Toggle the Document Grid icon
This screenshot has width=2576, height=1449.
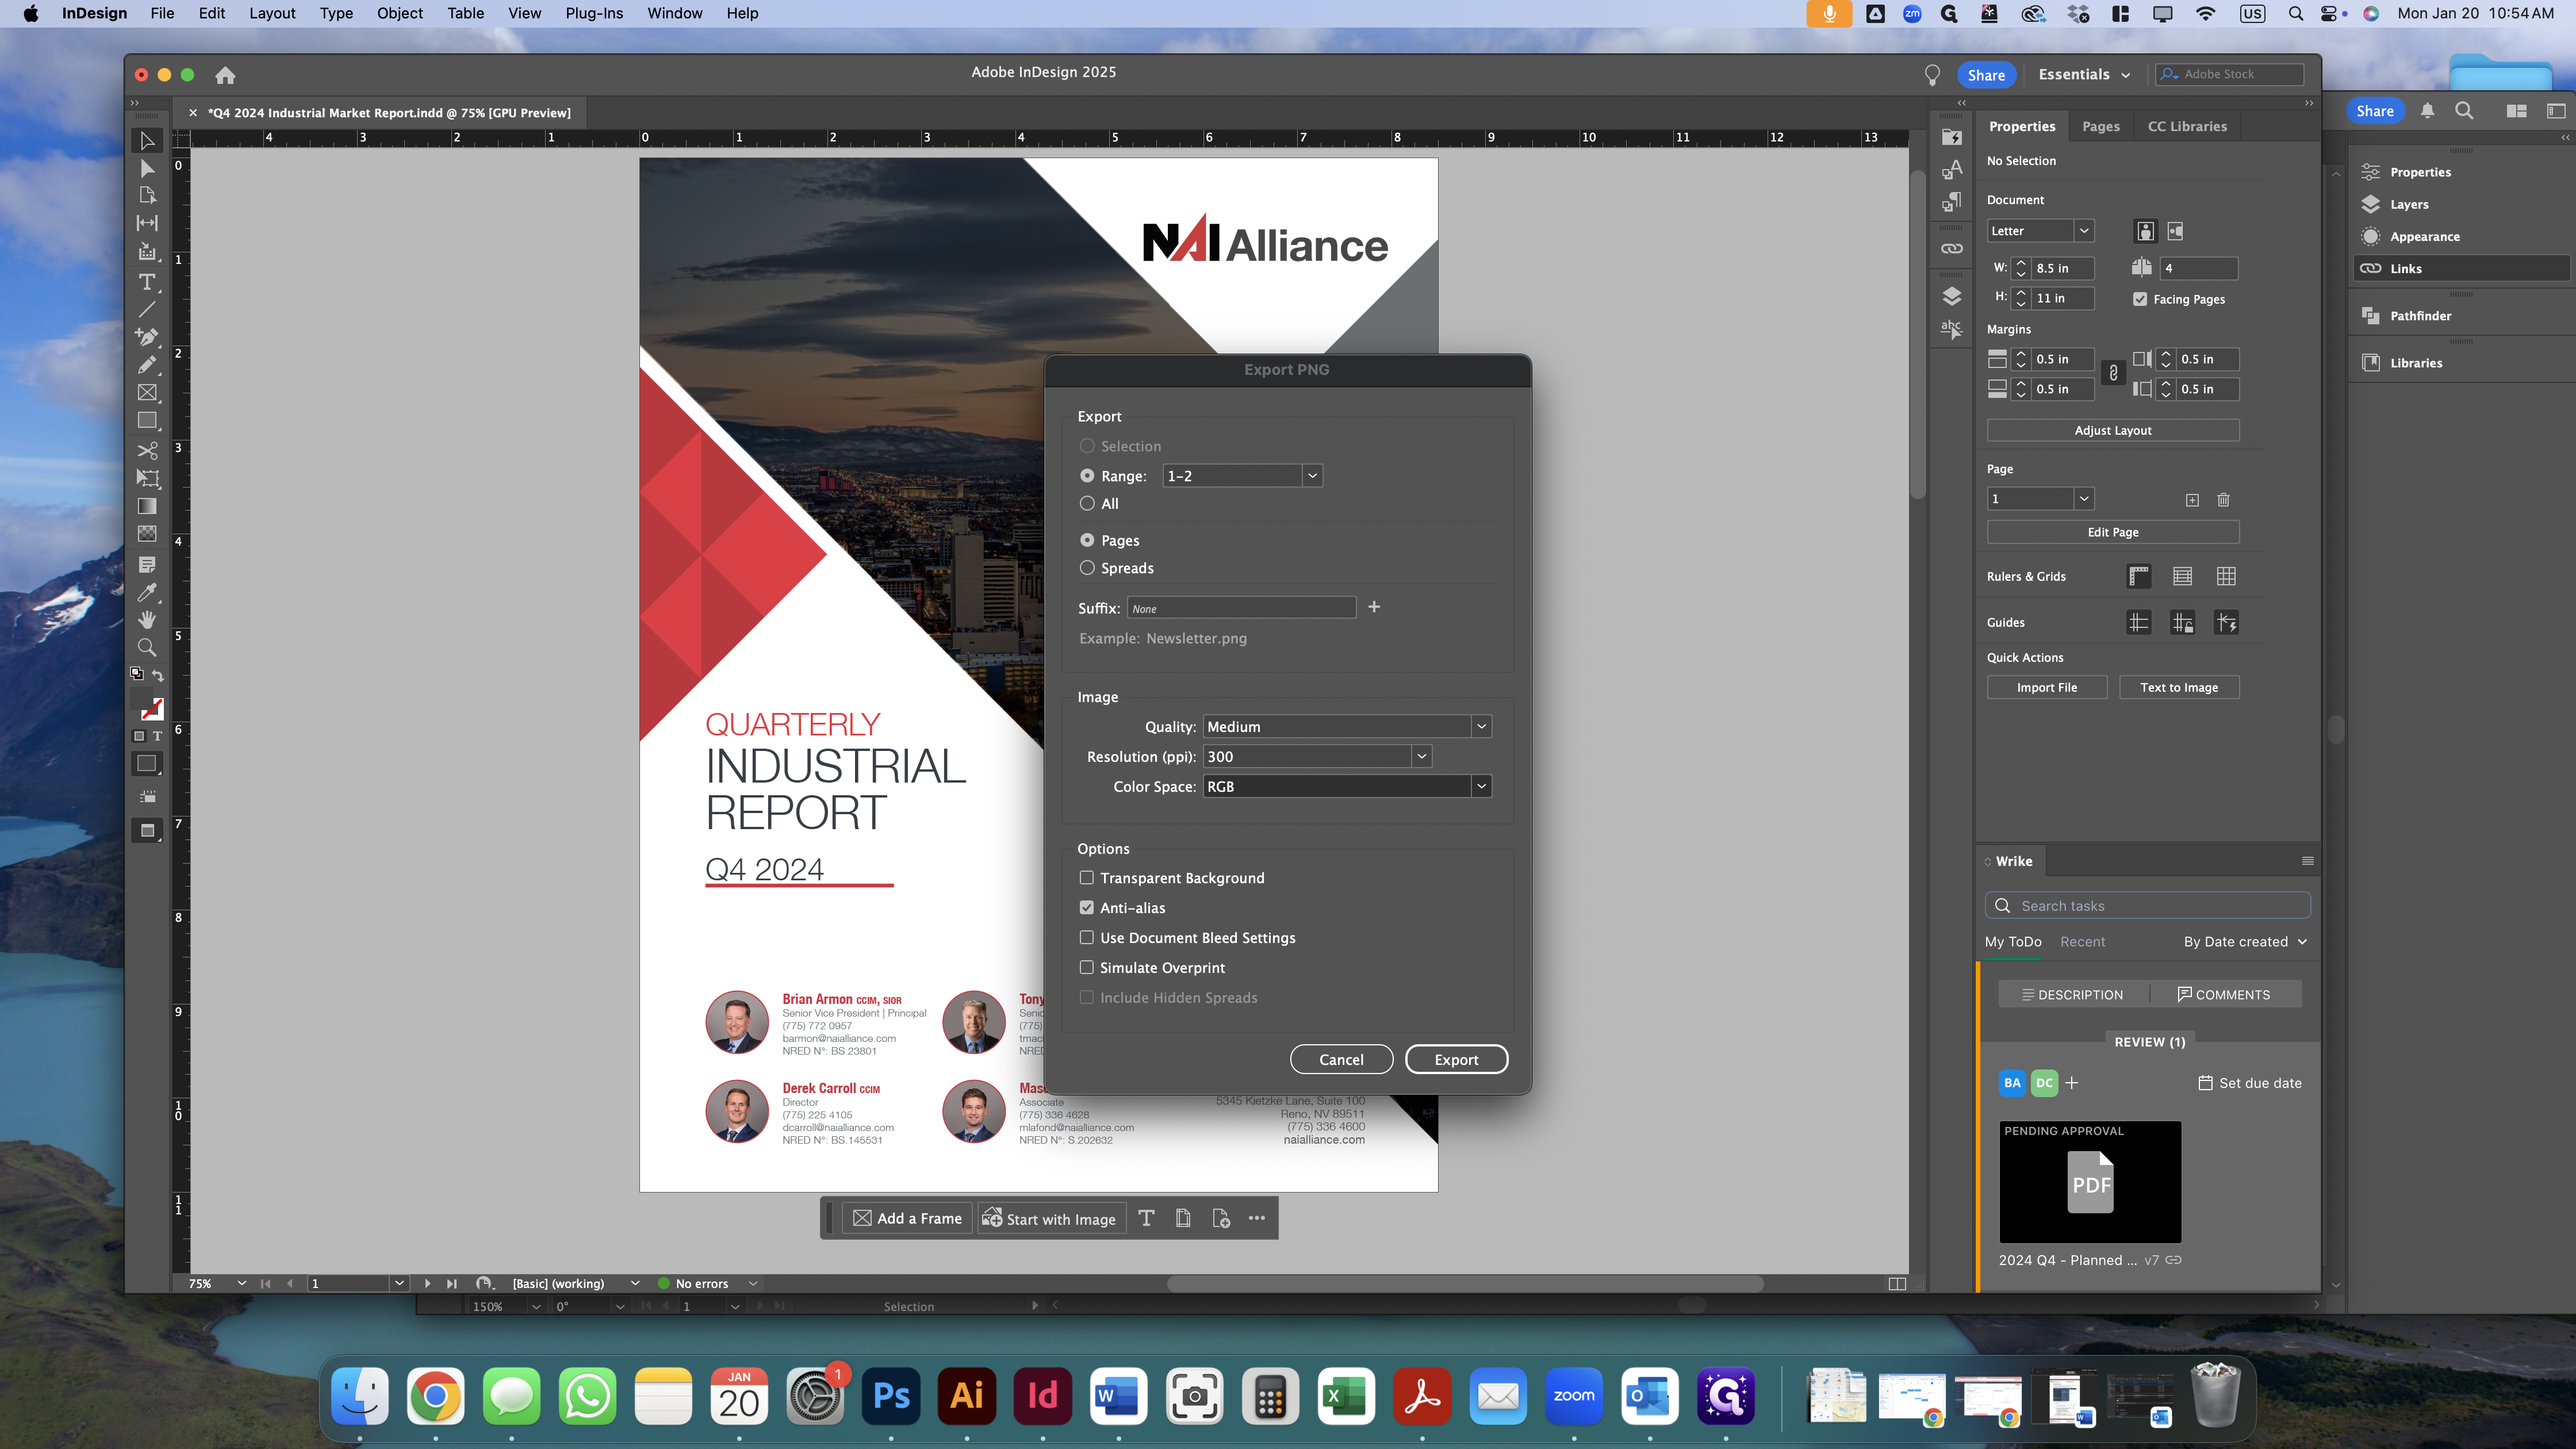point(2226,577)
